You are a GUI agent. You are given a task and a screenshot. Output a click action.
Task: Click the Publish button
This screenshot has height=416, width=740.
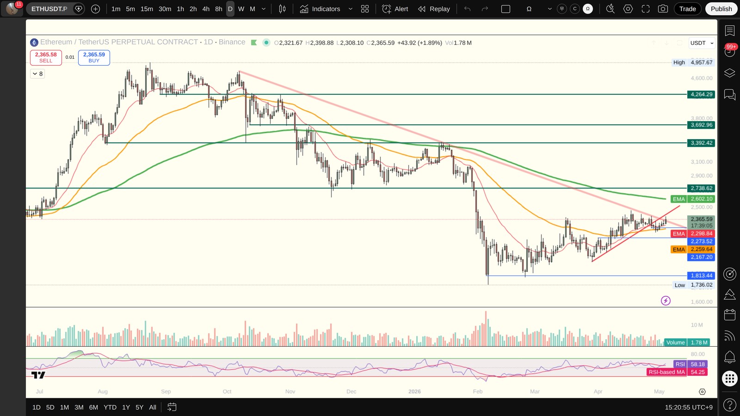tap(721, 9)
